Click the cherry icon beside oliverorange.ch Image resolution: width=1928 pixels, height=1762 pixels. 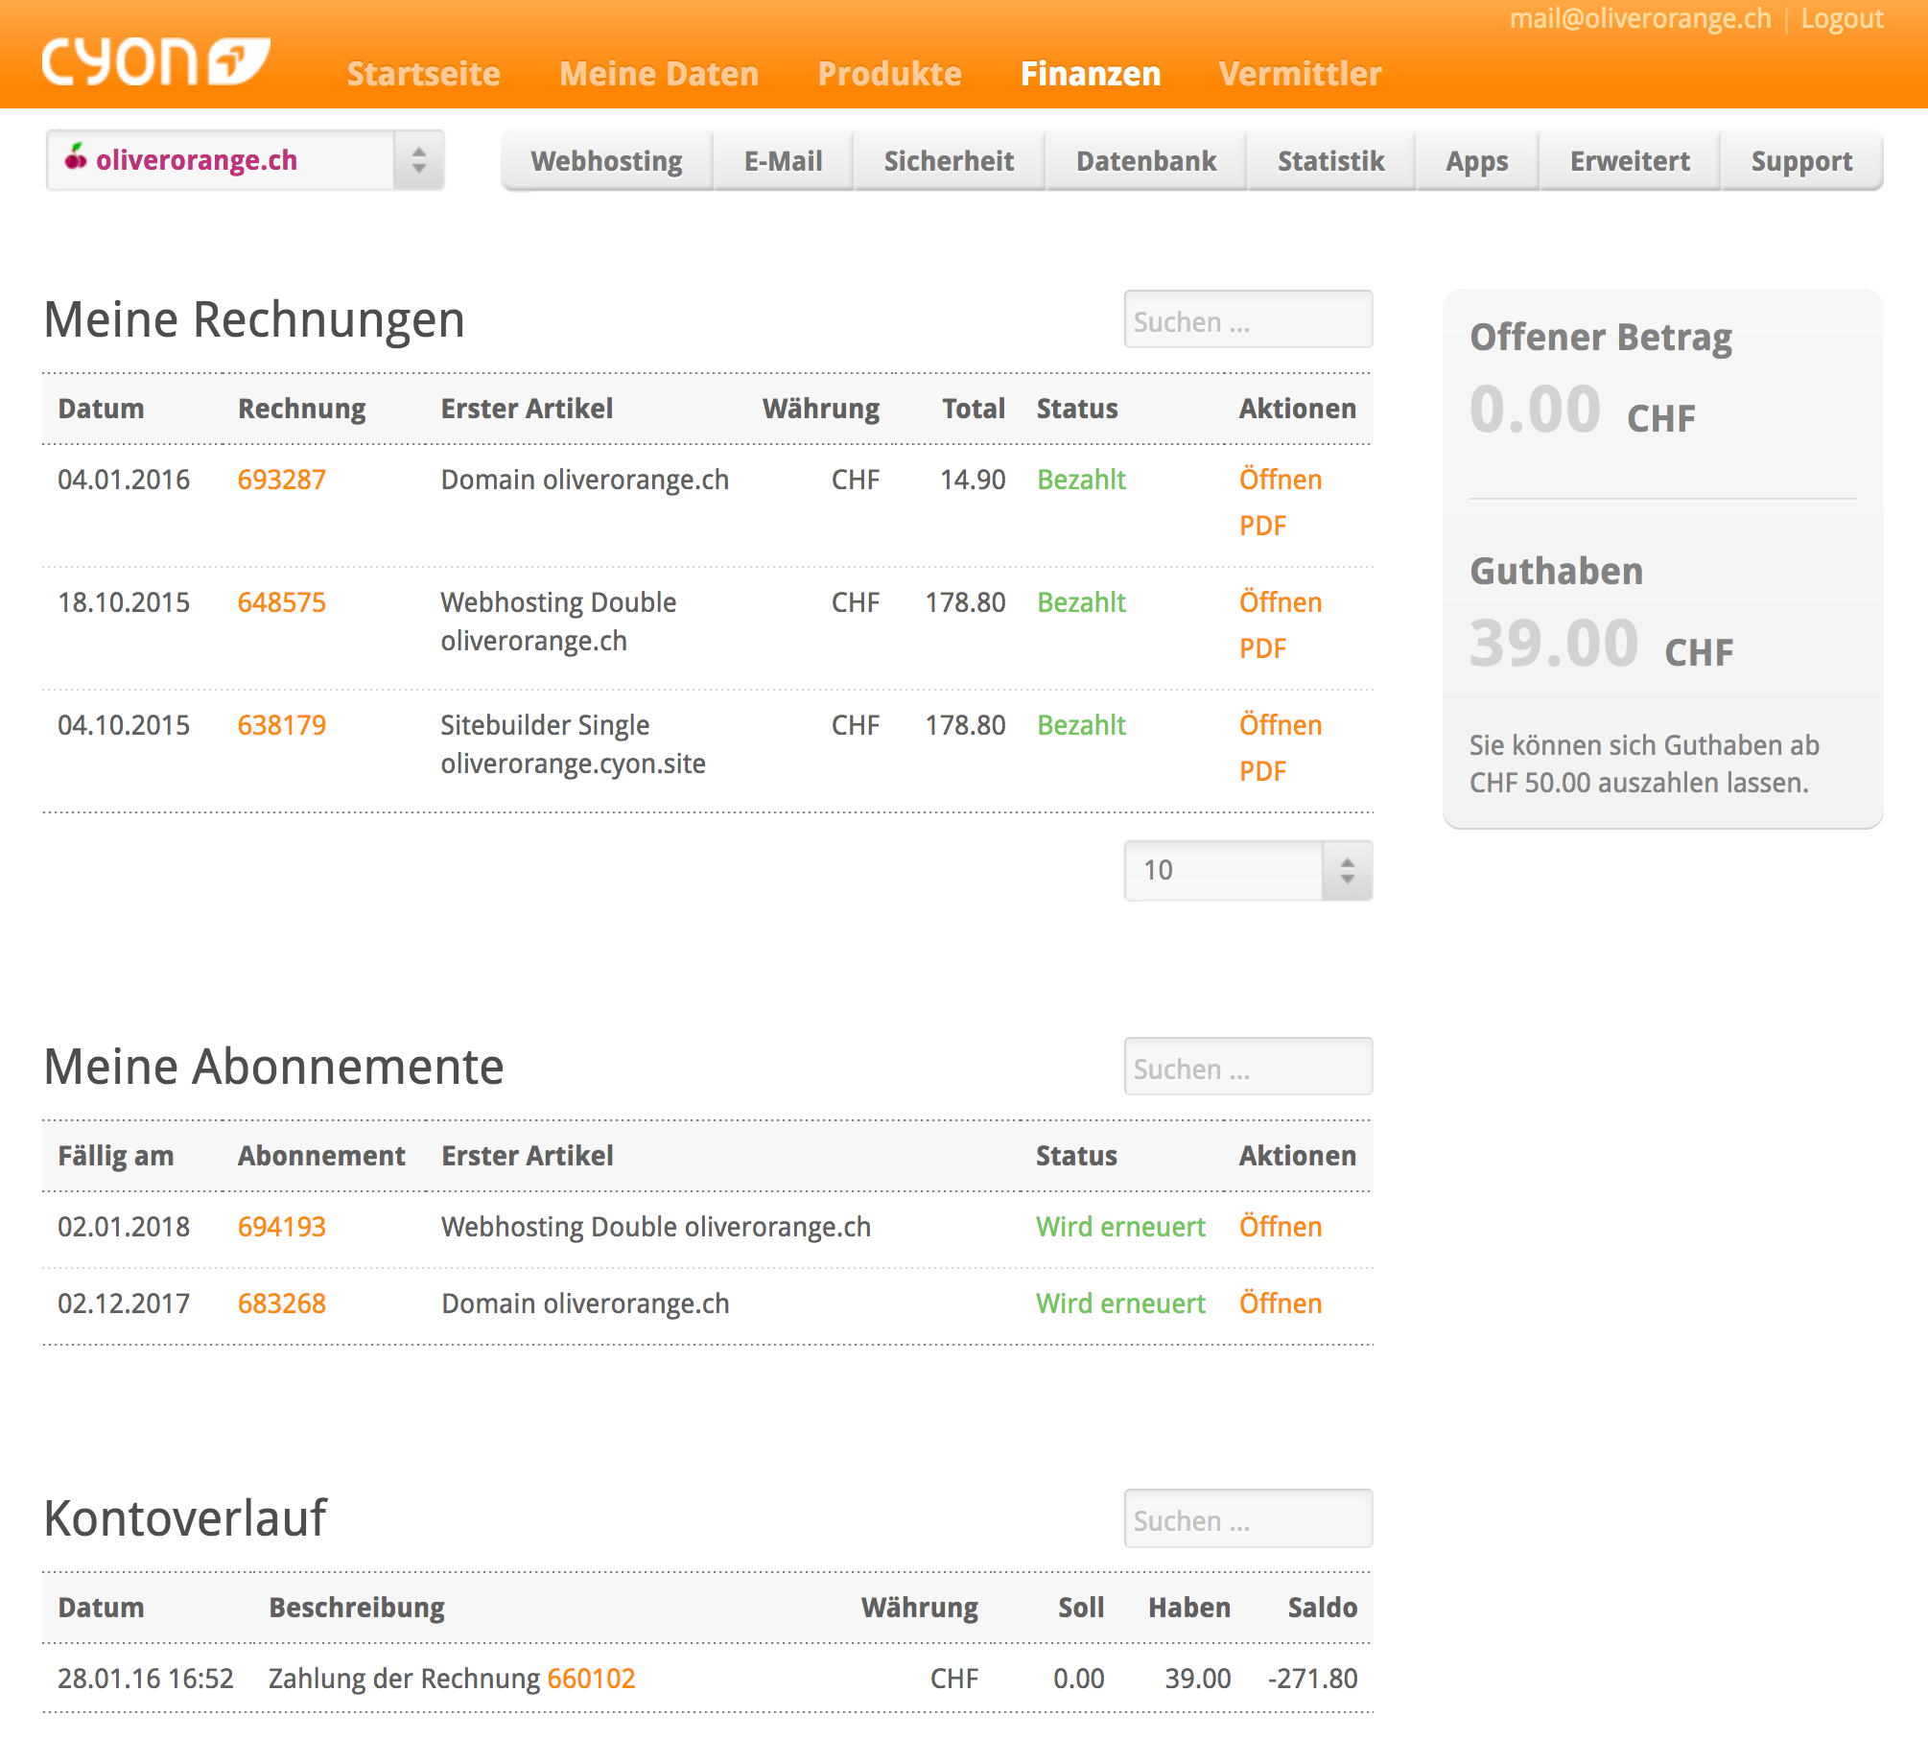point(75,158)
